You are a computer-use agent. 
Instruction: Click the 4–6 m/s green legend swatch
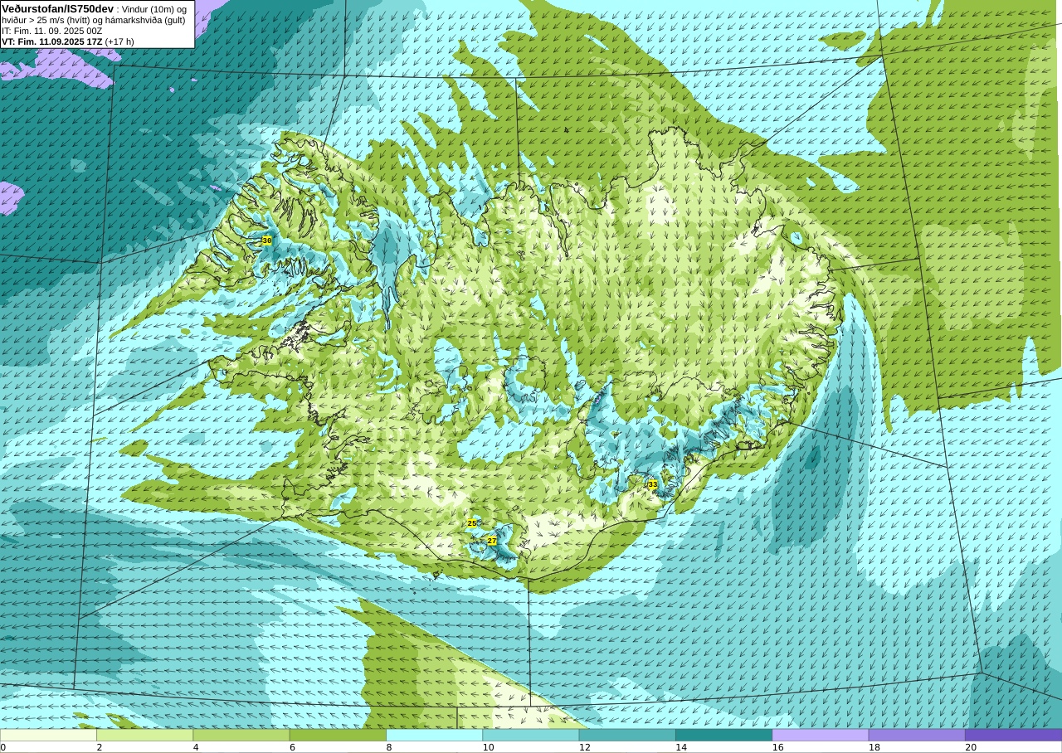pos(241,735)
